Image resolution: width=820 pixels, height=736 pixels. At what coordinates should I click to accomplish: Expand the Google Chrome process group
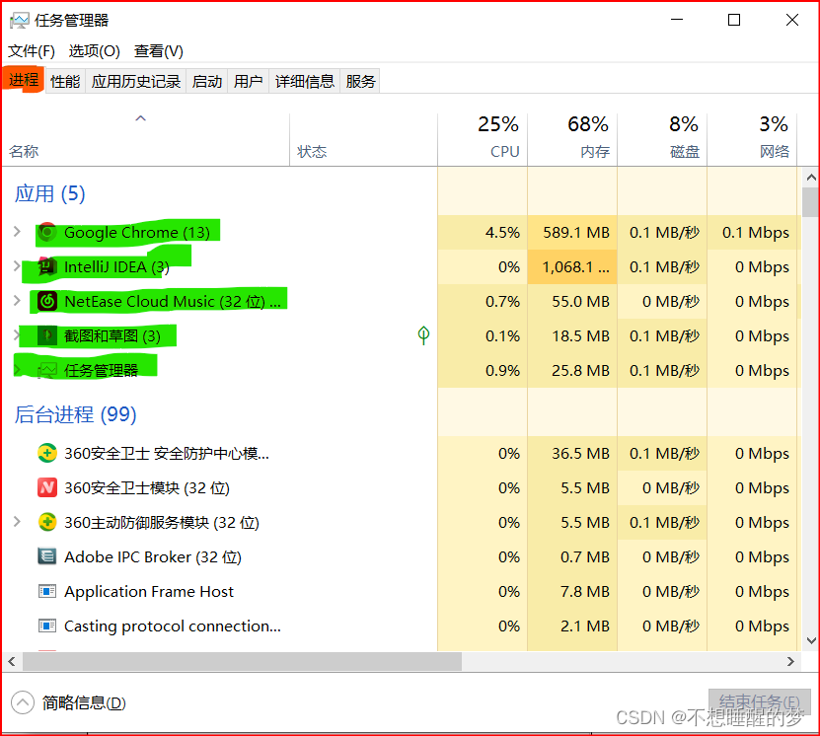(17, 232)
